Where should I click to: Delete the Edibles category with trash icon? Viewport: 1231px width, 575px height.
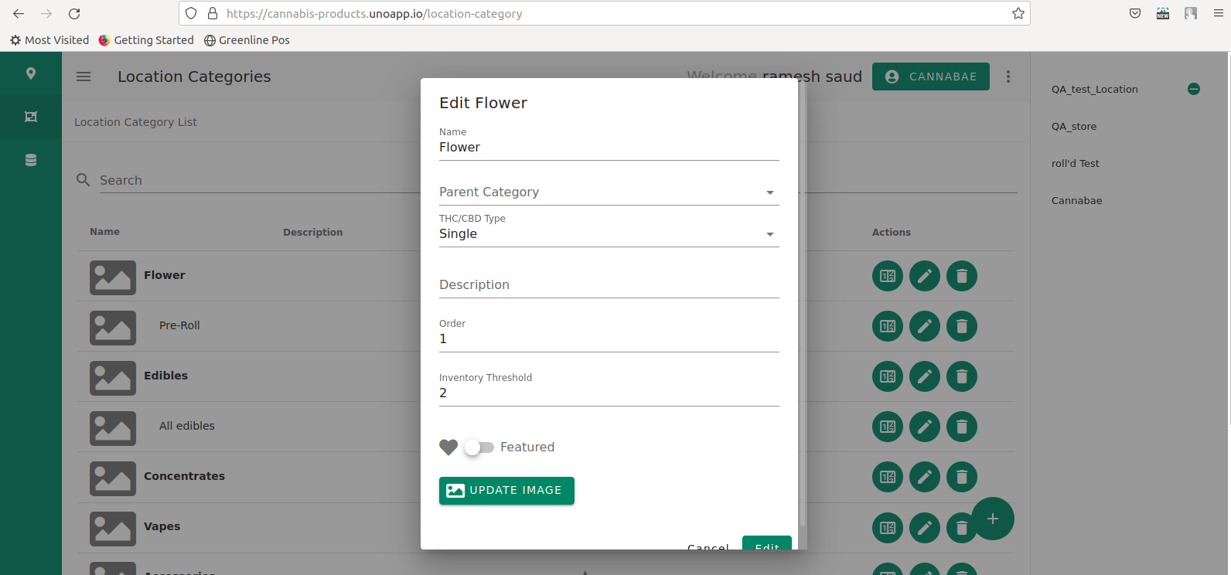pyautogui.click(x=961, y=376)
